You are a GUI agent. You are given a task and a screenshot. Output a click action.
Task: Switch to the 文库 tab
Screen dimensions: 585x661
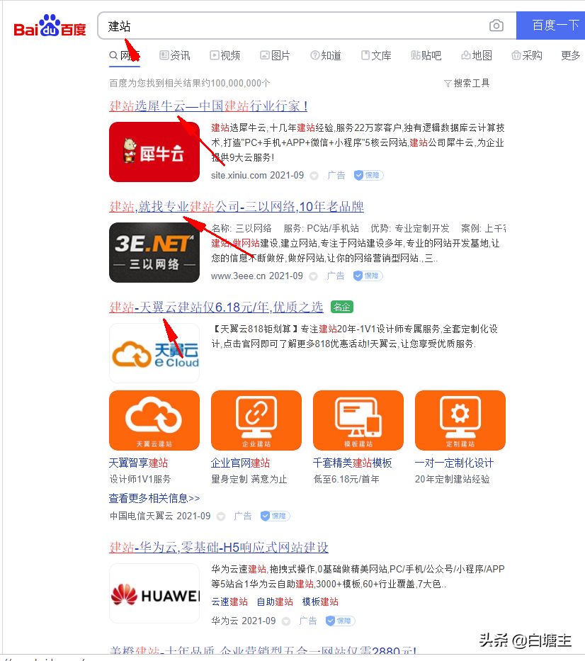click(376, 55)
